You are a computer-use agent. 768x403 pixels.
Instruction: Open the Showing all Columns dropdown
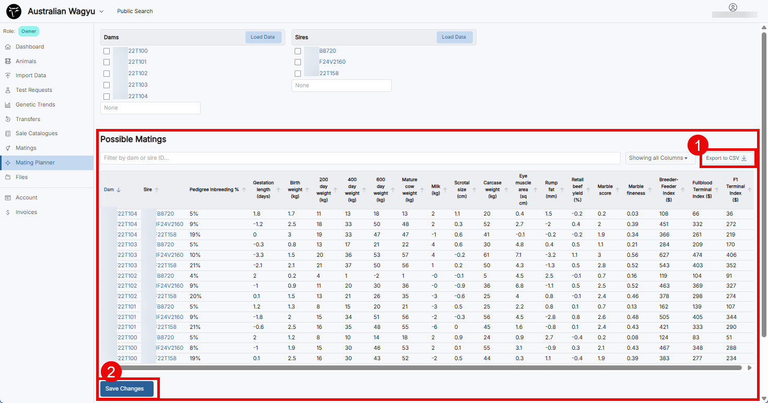click(x=660, y=158)
